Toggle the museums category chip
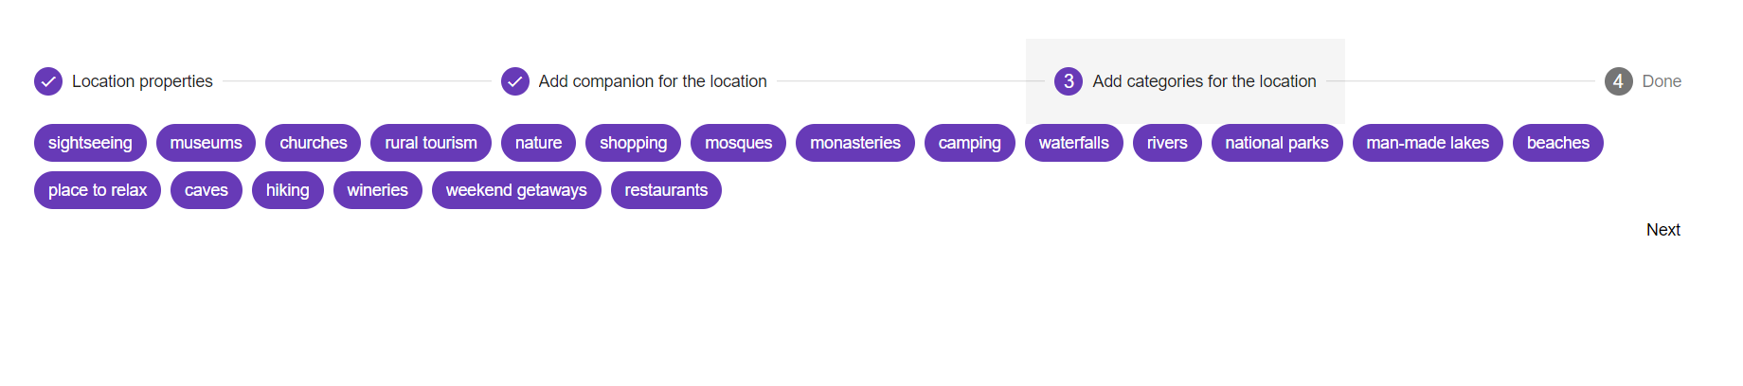 [206, 143]
